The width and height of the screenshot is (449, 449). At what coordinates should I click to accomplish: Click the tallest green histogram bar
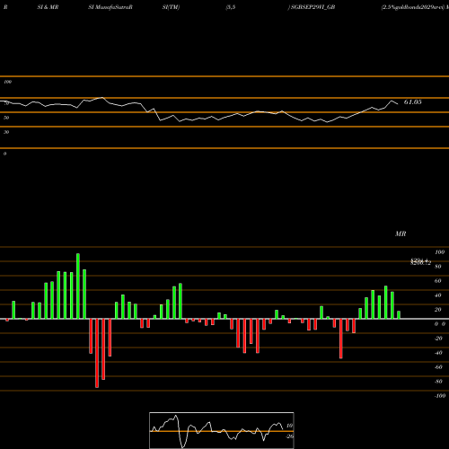pyautogui.click(x=78, y=286)
